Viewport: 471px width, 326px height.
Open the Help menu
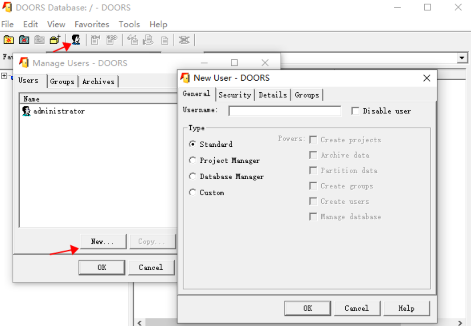[x=158, y=25]
